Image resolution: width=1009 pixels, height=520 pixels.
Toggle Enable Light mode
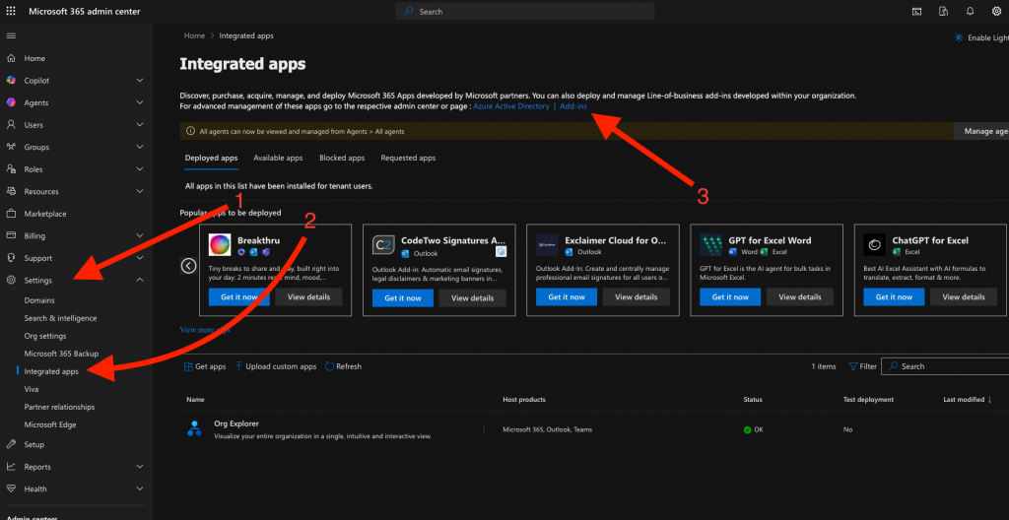click(981, 38)
